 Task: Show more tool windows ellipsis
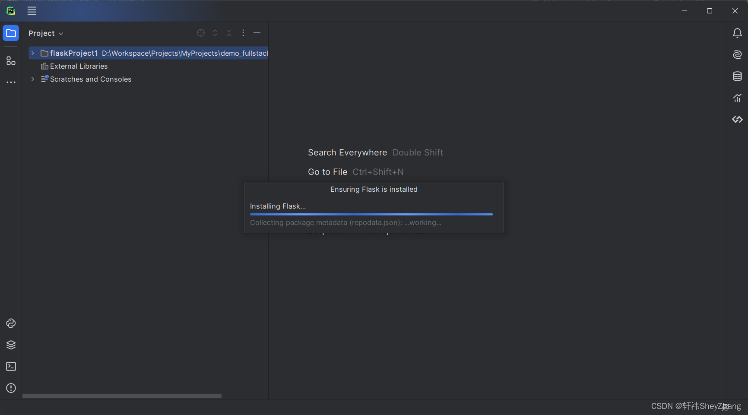click(11, 82)
